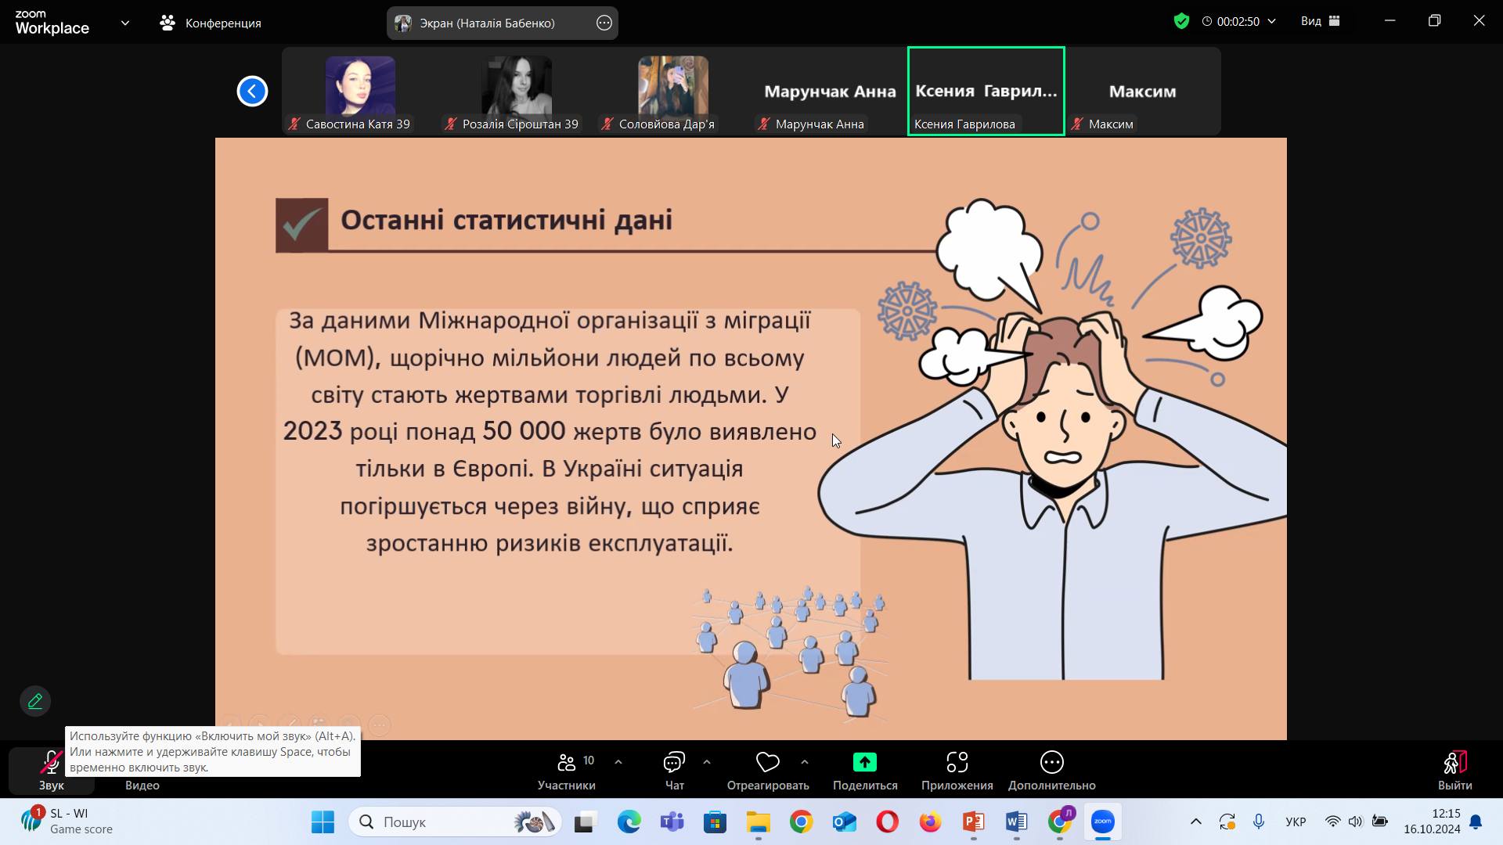Image resolution: width=1503 pixels, height=845 pixels.
Task: Open the Чат chat panel
Action: pos(674,770)
